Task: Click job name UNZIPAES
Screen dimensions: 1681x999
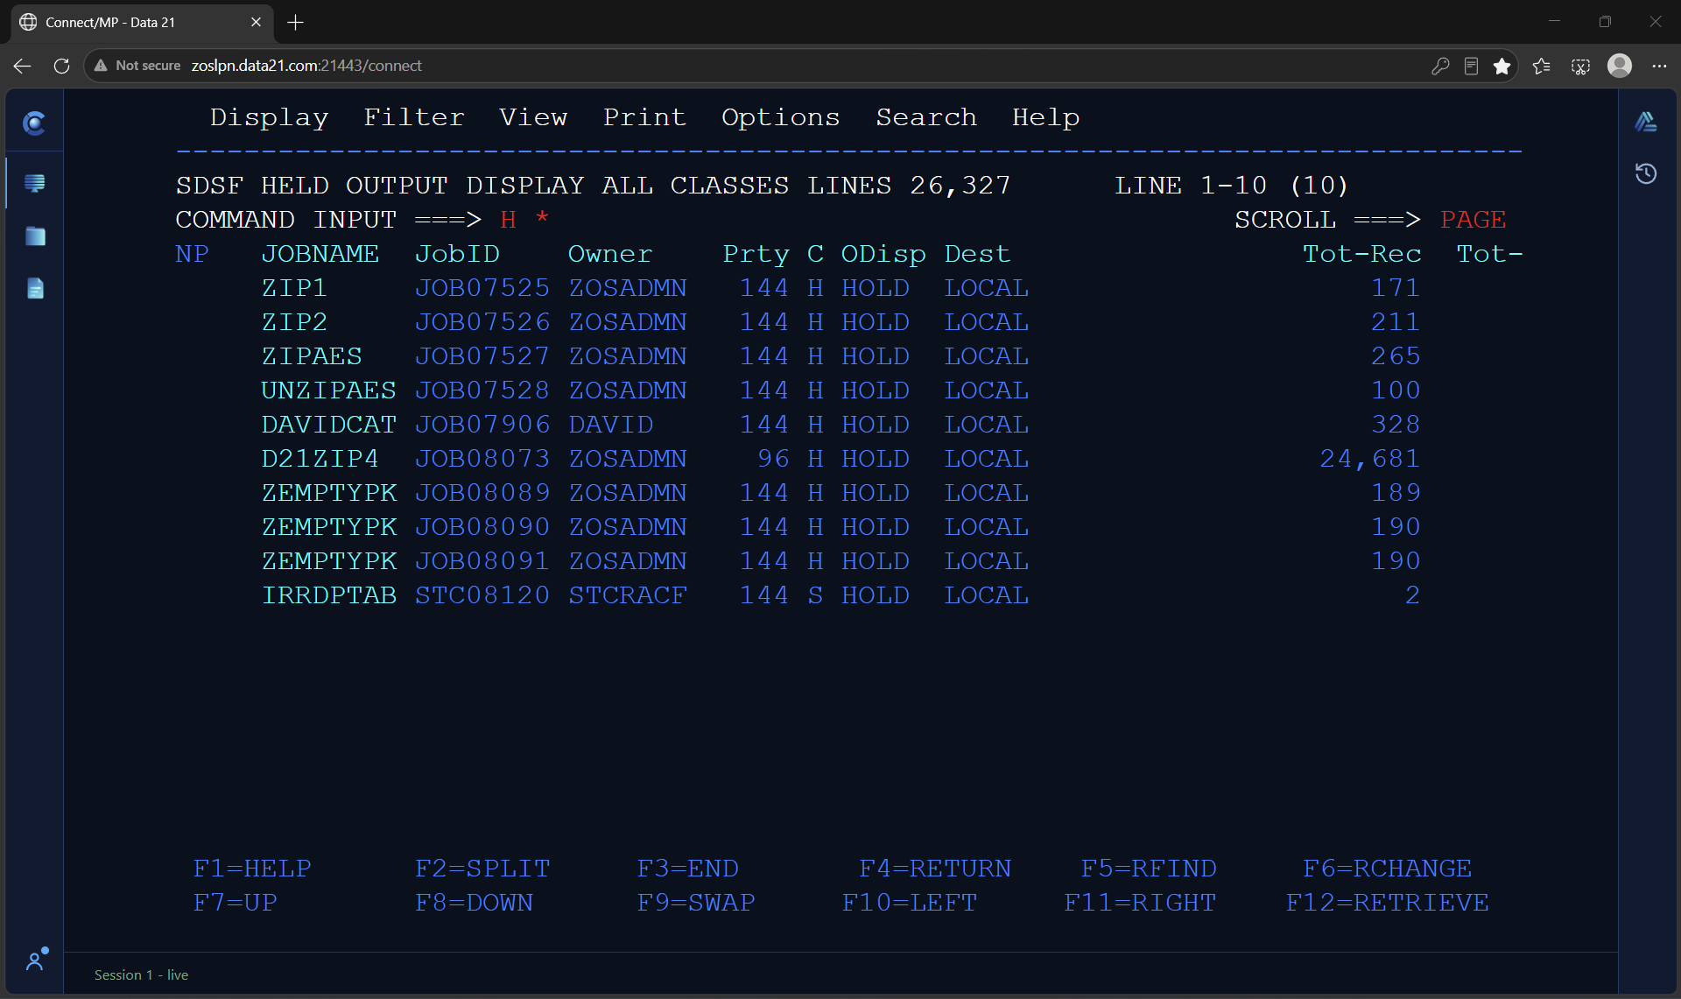Action: pos(329,390)
